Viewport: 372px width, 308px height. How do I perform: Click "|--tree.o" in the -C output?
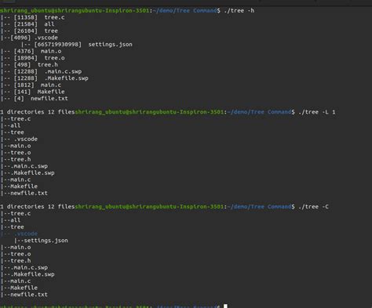(16, 254)
